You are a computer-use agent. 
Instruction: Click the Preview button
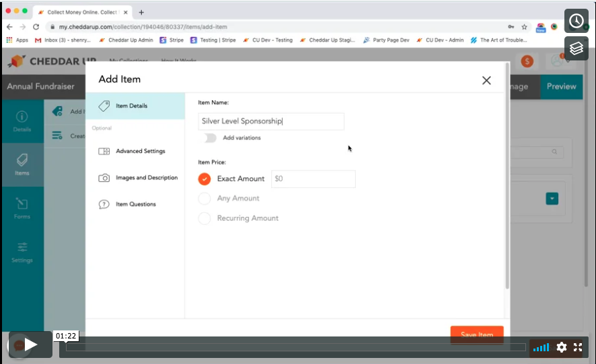[x=561, y=87]
